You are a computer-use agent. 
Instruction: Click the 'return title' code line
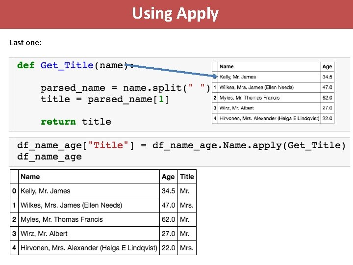click(x=76, y=122)
